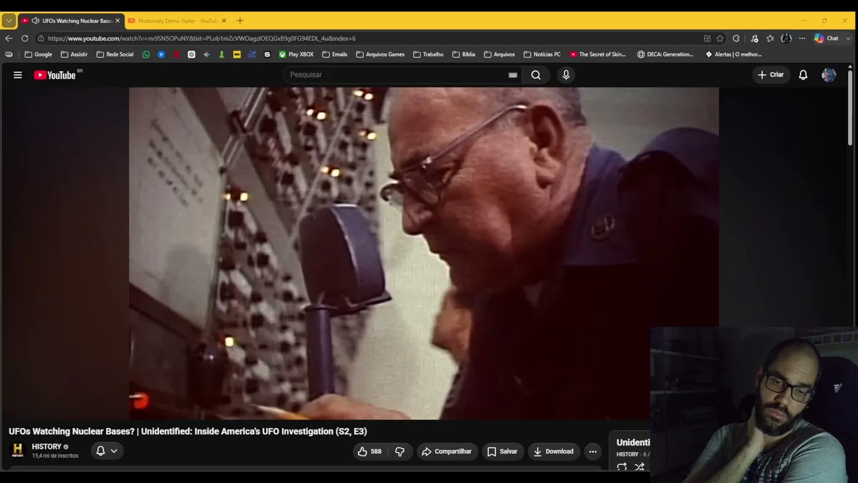Image resolution: width=858 pixels, height=483 pixels.
Task: Open browser extensions menu
Action: pyautogui.click(x=736, y=38)
